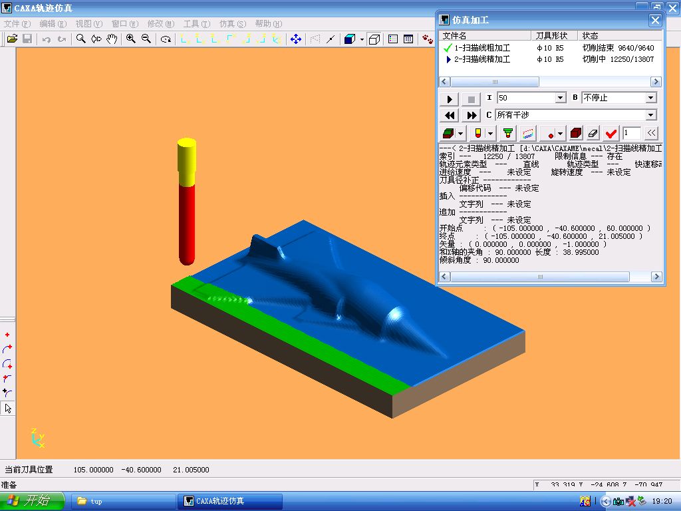Viewport: 681px width, 511px height.
Task: Click the list view toolbar icon
Action: (x=393, y=39)
